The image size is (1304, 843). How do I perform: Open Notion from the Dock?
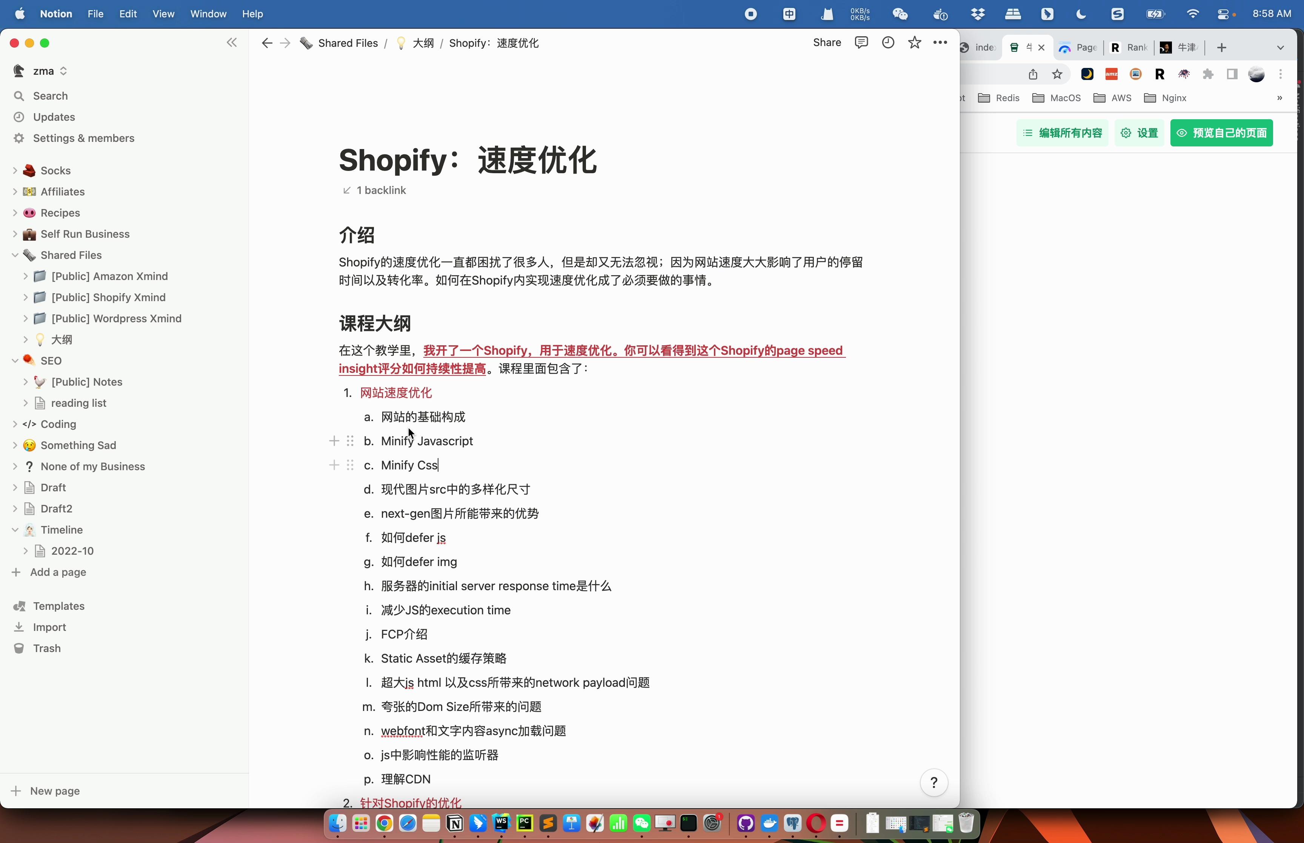coord(455,823)
